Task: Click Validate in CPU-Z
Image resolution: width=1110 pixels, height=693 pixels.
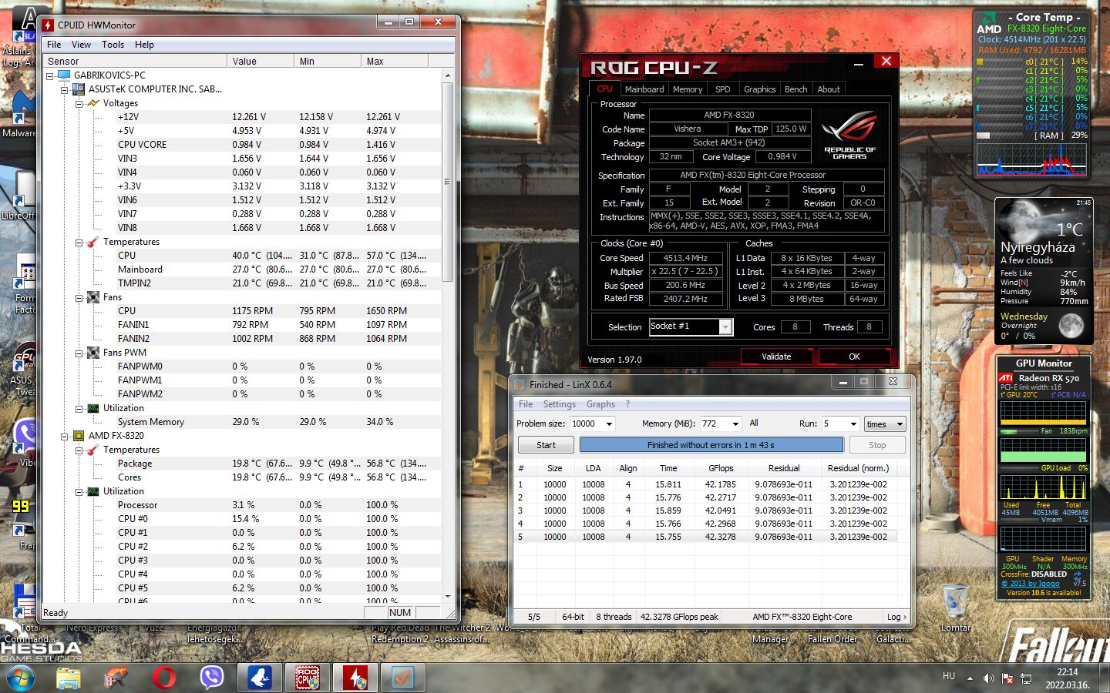Action: pos(776,357)
